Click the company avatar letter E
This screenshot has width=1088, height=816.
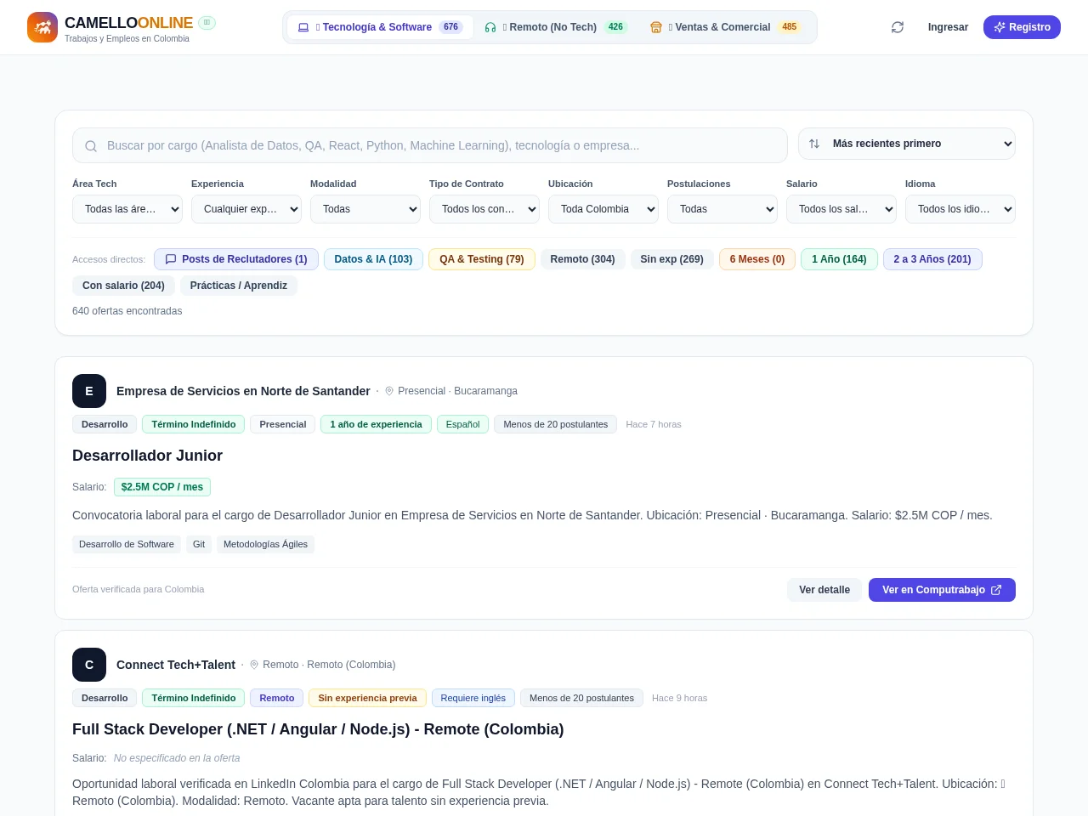click(89, 391)
